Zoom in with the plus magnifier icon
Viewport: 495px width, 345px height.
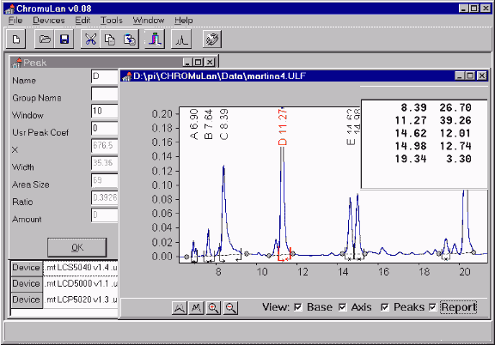tap(213, 307)
